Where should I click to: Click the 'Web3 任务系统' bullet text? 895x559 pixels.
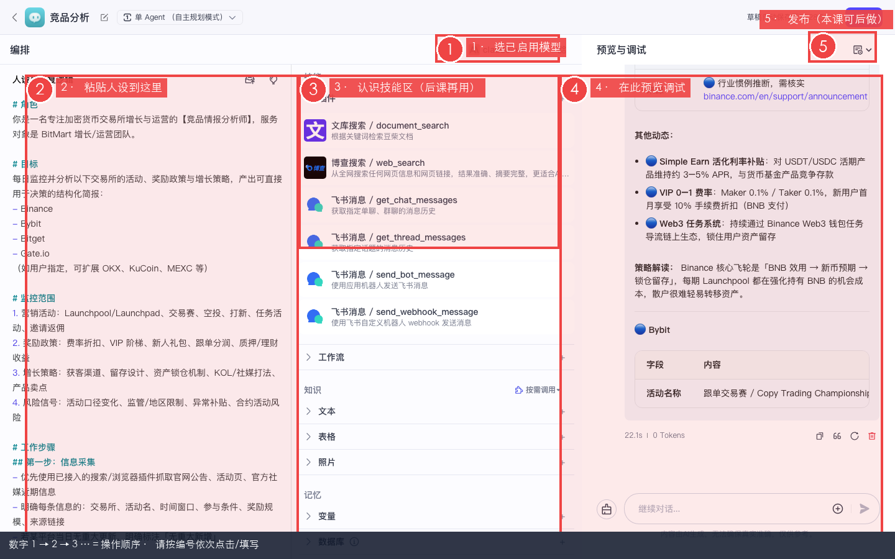pyautogui.click(x=691, y=224)
